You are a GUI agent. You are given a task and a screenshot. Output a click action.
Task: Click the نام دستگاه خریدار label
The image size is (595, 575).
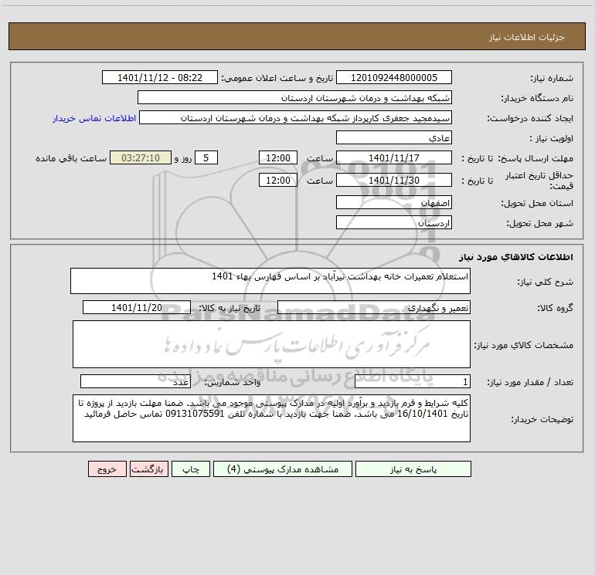point(537,98)
